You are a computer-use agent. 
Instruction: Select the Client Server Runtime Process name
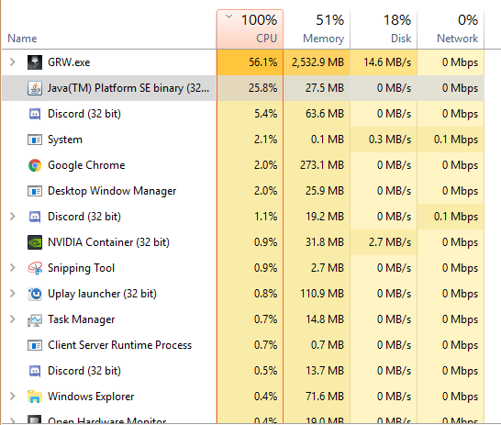(120, 345)
